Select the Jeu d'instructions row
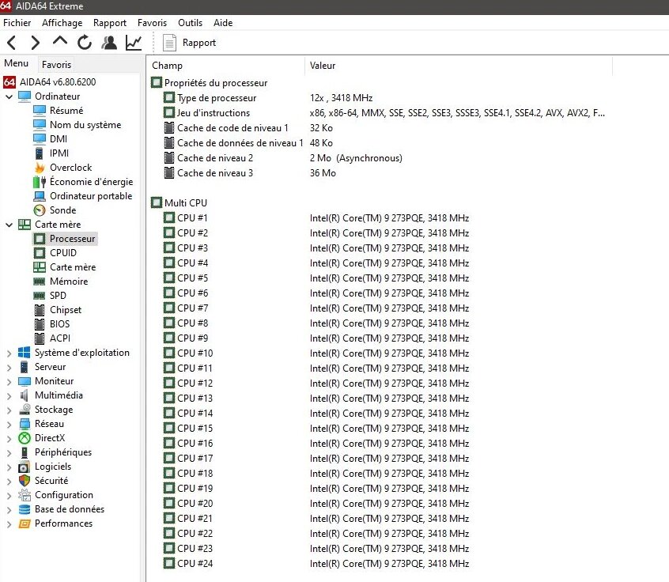Image resolution: width=669 pixels, height=582 pixels. (214, 113)
